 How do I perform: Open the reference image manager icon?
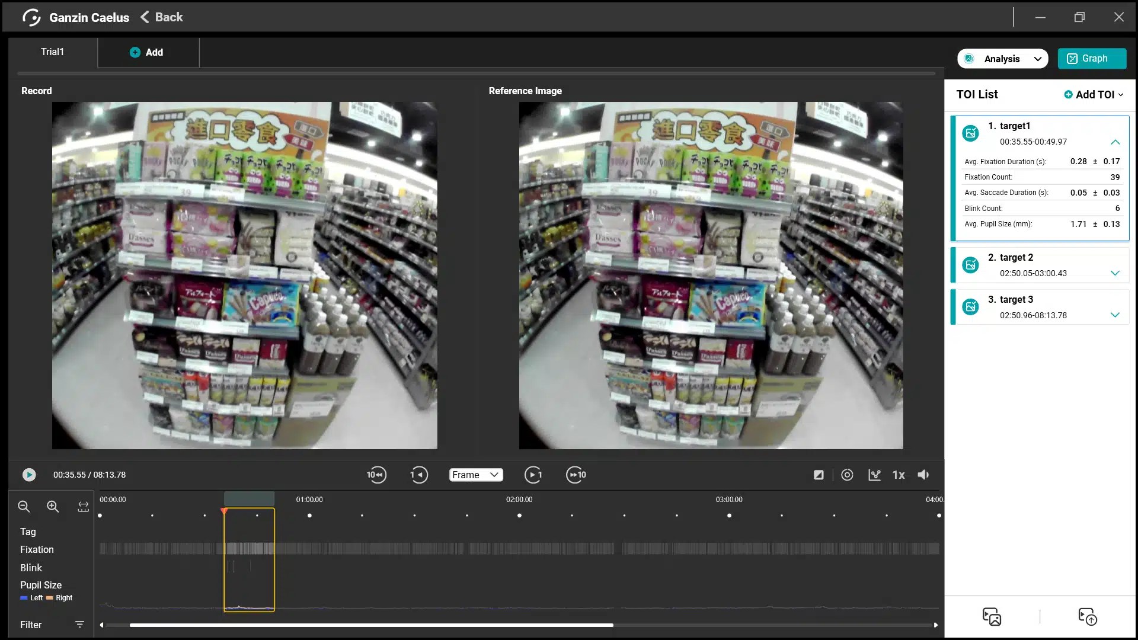pos(992,617)
